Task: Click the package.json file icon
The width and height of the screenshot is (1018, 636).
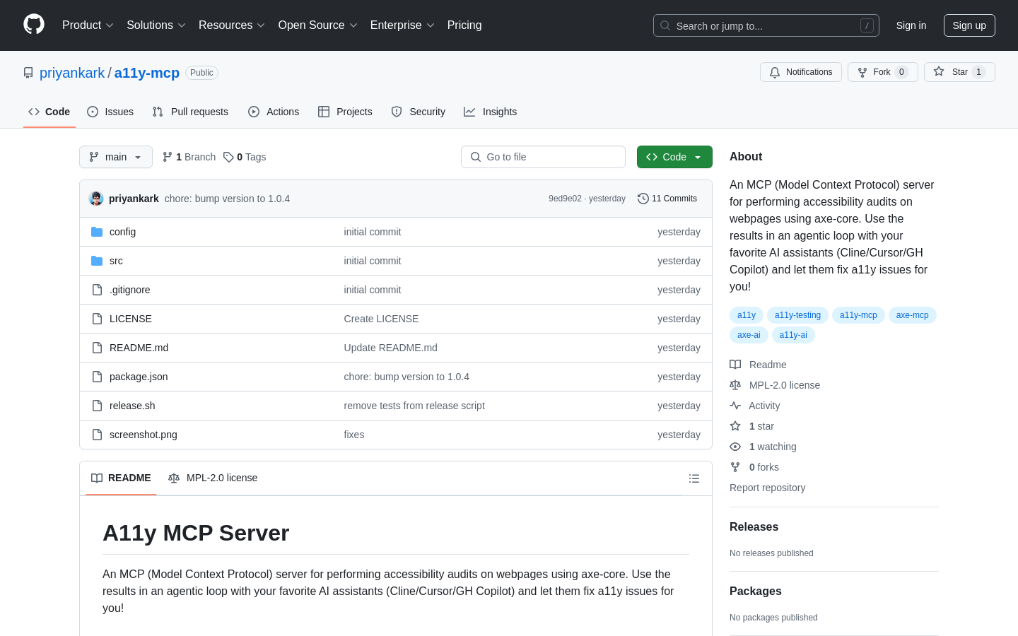Action: point(97,377)
